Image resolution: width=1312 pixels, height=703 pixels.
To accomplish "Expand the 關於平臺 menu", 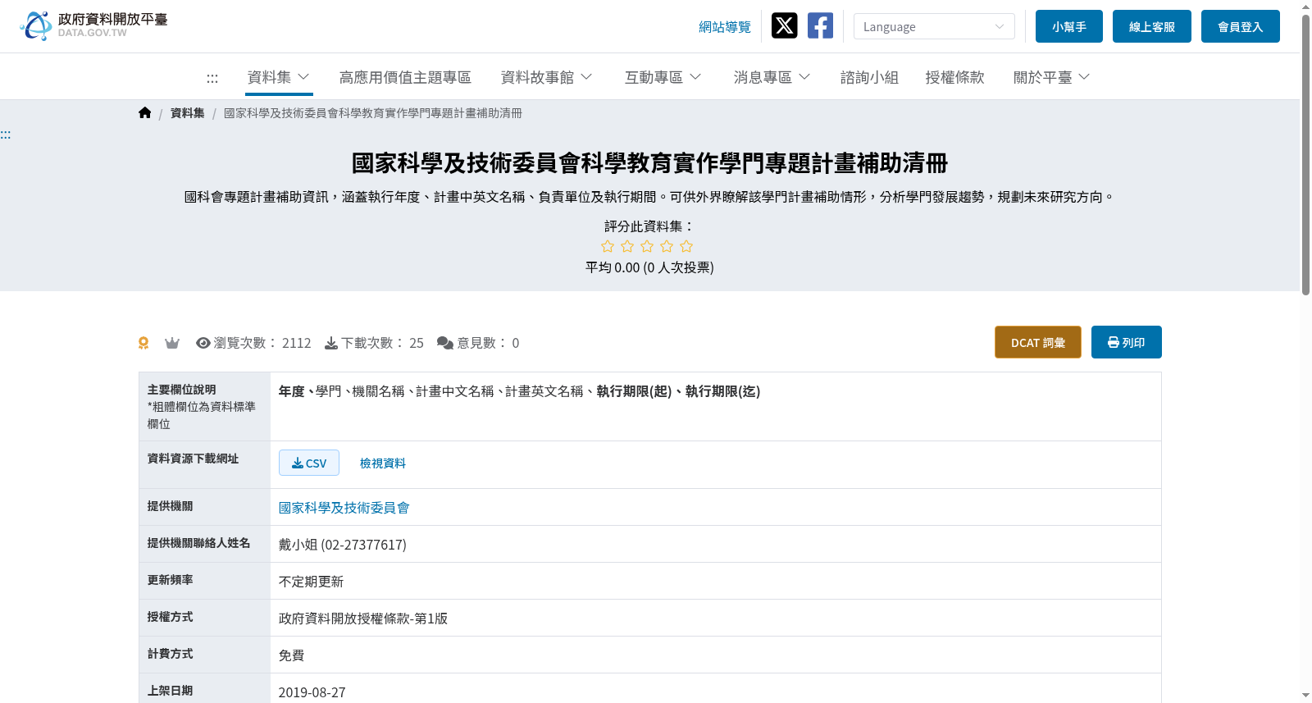I will click(x=1051, y=77).
